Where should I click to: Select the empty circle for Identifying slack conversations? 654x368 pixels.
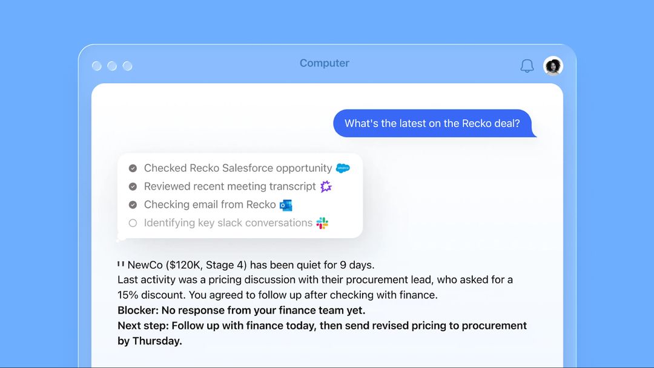click(133, 223)
